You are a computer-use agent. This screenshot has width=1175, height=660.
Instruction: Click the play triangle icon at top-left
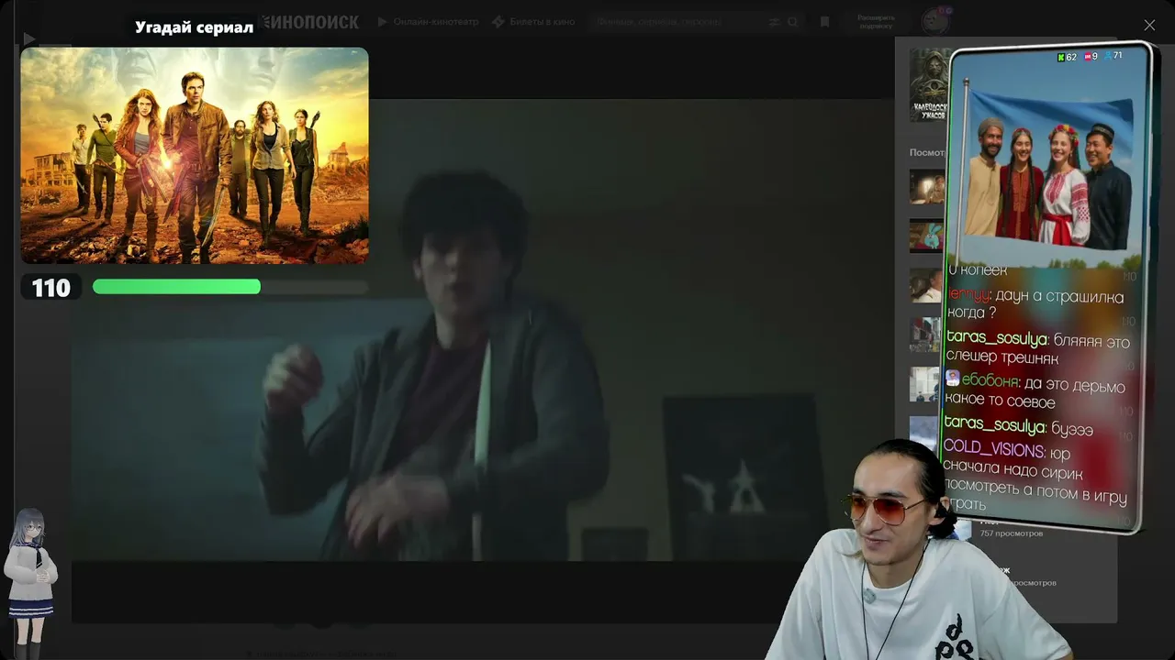click(28, 38)
